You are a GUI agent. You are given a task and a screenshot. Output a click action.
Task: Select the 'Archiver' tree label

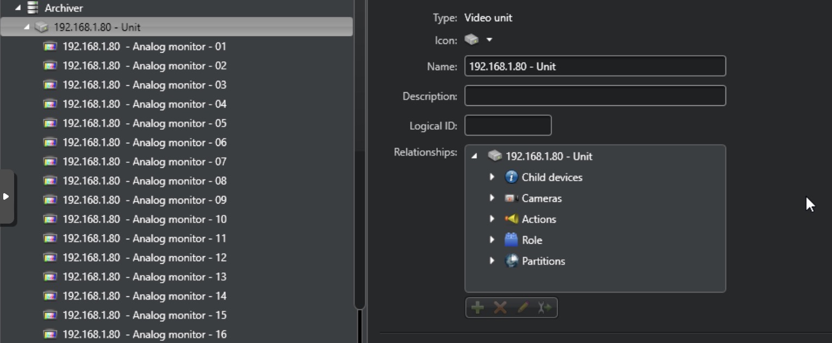(x=64, y=8)
